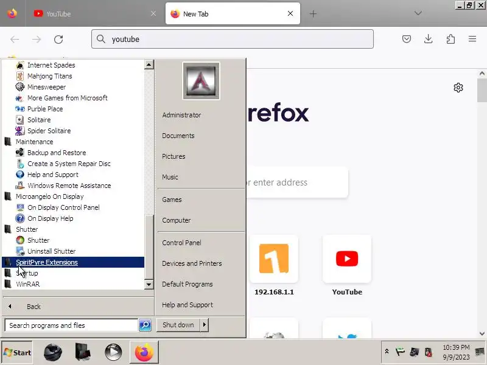Open Devices and Printers
This screenshot has height=365, width=487.
pyautogui.click(x=192, y=263)
